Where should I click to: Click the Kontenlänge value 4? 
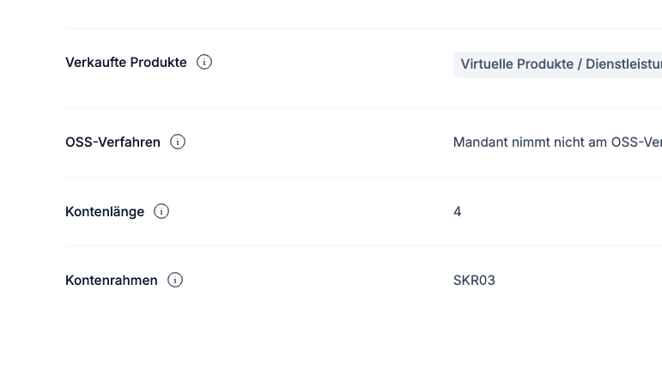(458, 211)
